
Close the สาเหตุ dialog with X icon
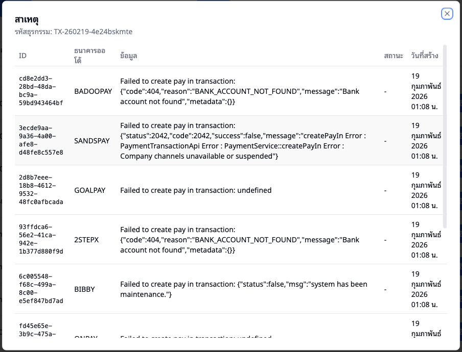(447, 14)
